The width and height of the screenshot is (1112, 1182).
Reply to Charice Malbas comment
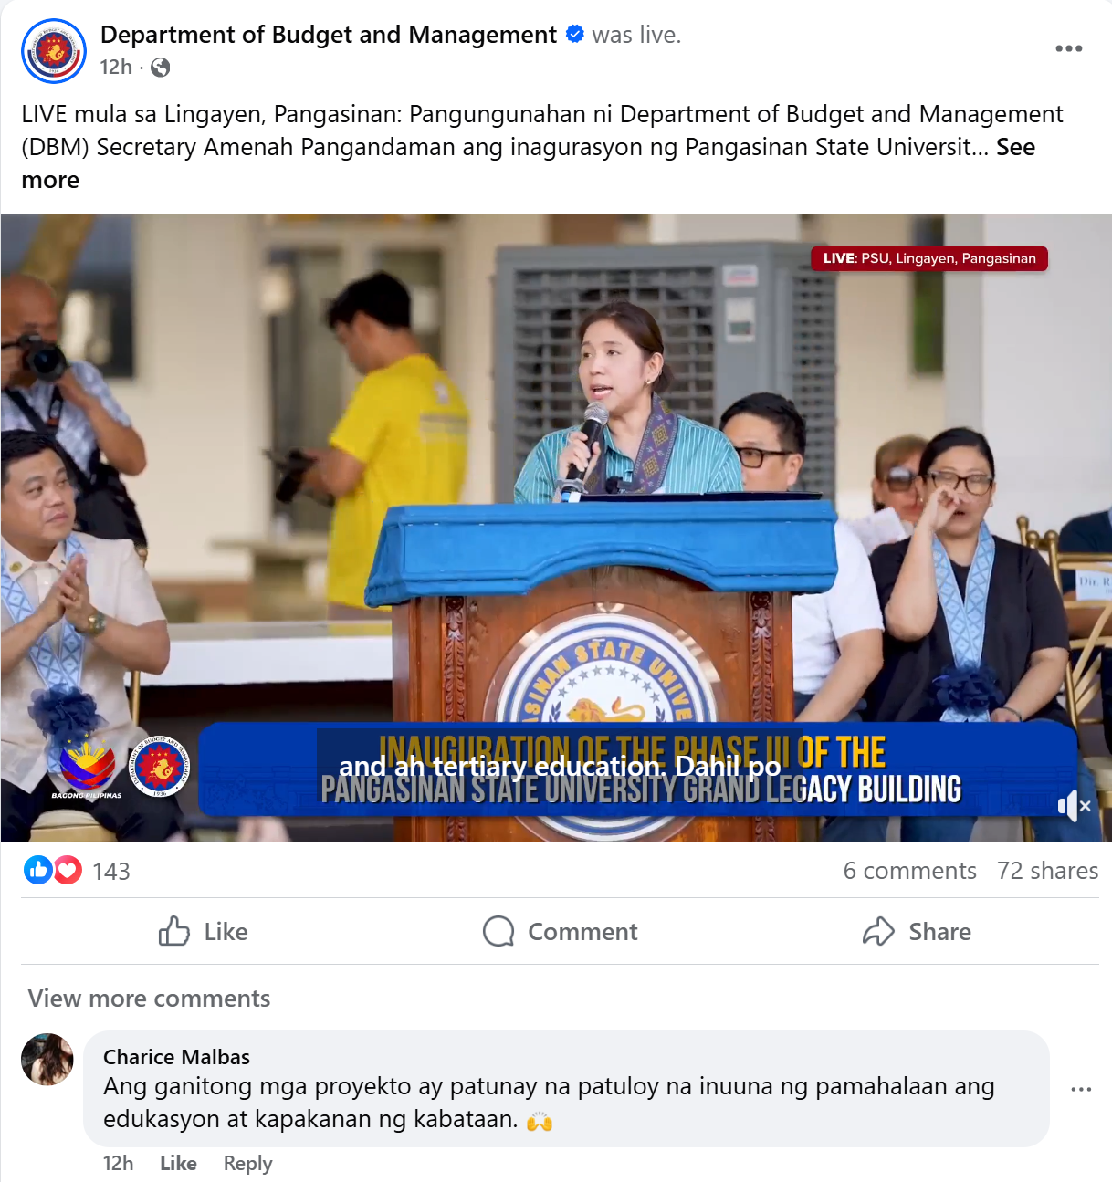click(x=247, y=1163)
